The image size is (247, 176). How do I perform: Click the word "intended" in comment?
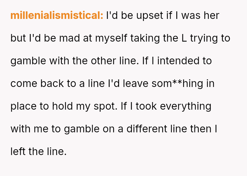point(178,61)
